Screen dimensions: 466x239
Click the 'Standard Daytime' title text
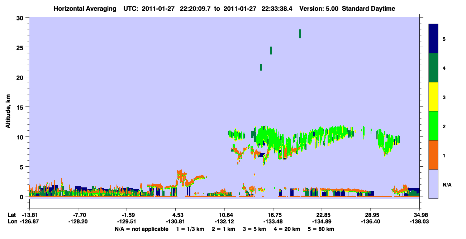(369, 9)
